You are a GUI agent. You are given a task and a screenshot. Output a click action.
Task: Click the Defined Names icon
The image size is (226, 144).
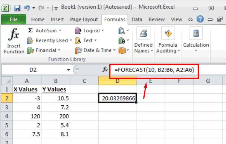coord(144,33)
